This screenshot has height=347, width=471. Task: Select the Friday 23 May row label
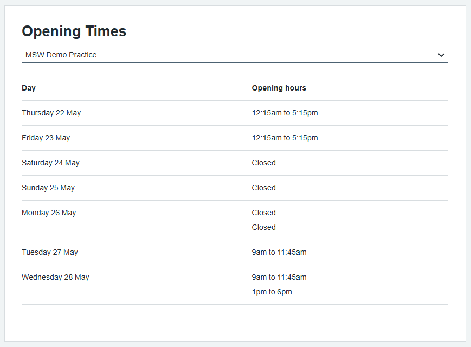coord(46,138)
